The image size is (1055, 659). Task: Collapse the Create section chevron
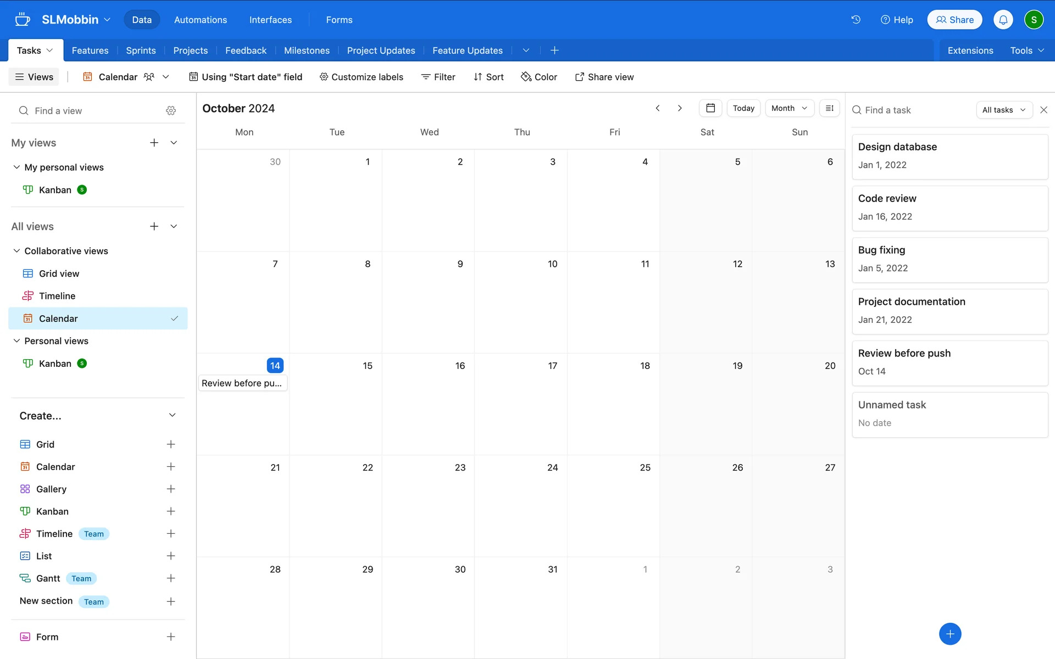coord(172,415)
